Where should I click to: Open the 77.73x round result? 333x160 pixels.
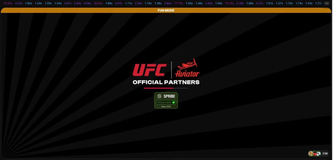coord(178,3)
